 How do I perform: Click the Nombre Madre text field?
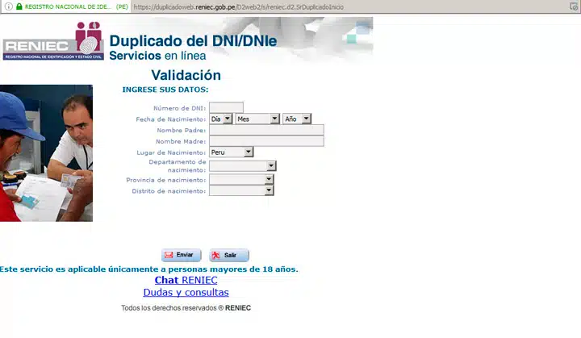click(x=266, y=141)
